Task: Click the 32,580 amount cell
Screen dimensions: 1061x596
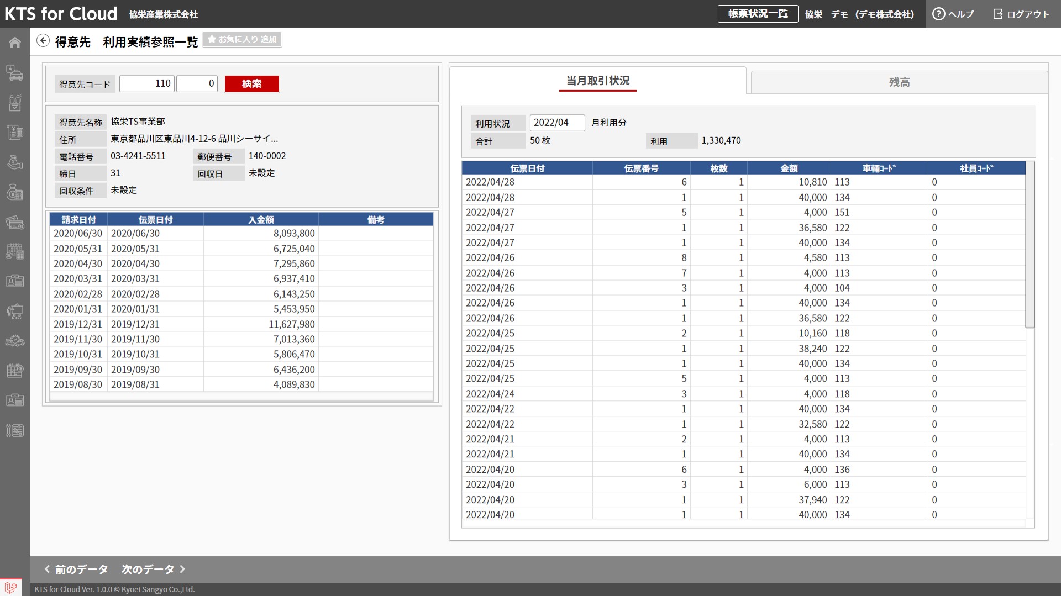Action: coord(812,425)
